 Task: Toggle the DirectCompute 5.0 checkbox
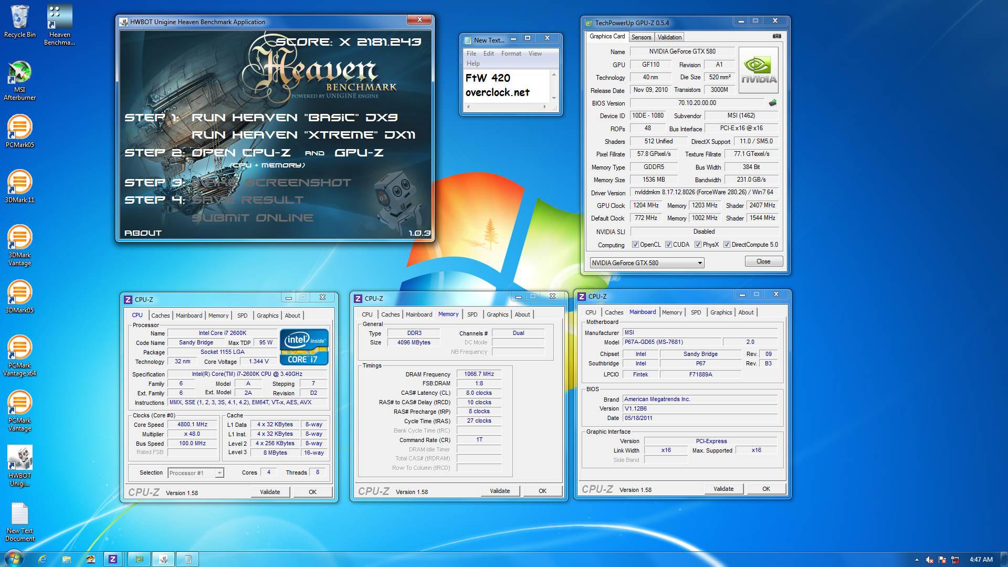[727, 245]
